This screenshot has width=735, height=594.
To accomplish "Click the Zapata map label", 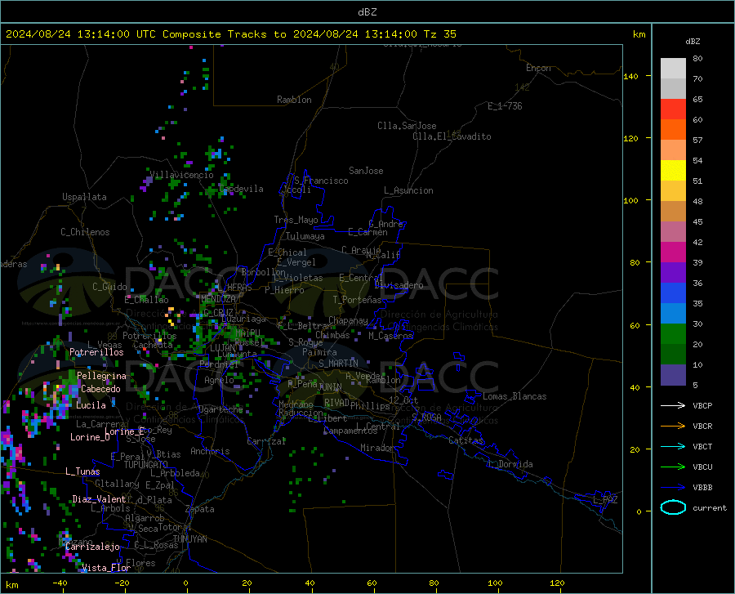I will 200,509.
